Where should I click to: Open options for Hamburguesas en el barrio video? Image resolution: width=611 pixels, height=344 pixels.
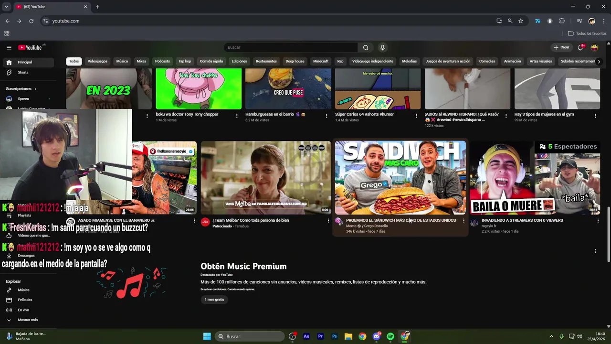tap(327, 116)
